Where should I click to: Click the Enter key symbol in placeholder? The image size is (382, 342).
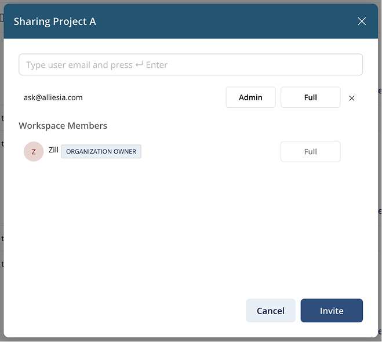tap(139, 65)
